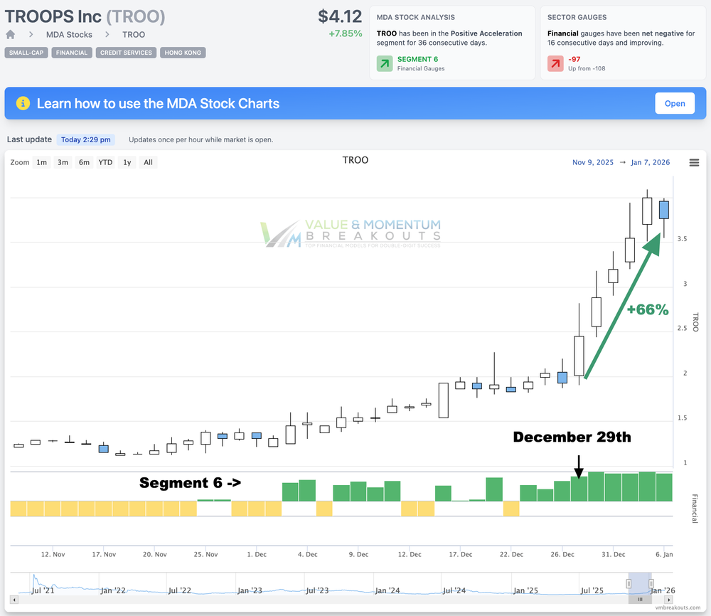711x616 pixels.
Task: Click the navigator scrollbar left arrow
Action: 14,600
